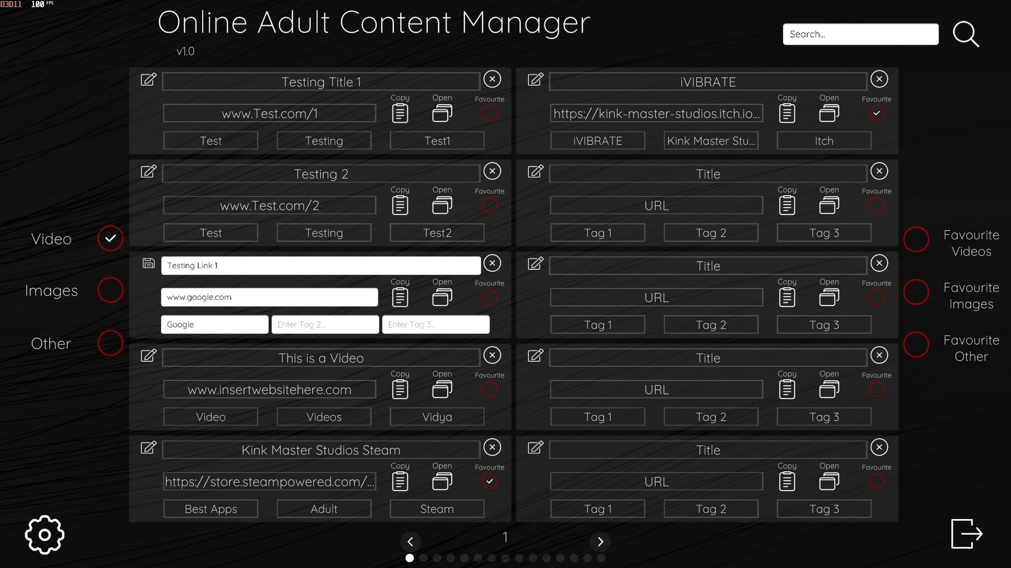This screenshot has height=568, width=1011.
Task: Select the Other category filter
Action: pyautogui.click(x=110, y=343)
